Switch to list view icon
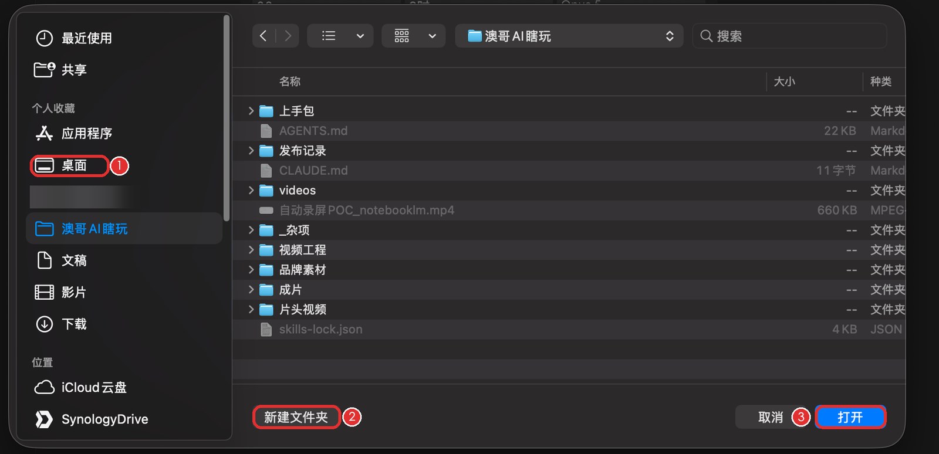 [329, 36]
